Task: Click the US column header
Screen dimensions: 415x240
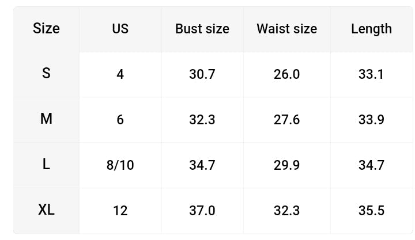Action: pyautogui.click(x=120, y=29)
